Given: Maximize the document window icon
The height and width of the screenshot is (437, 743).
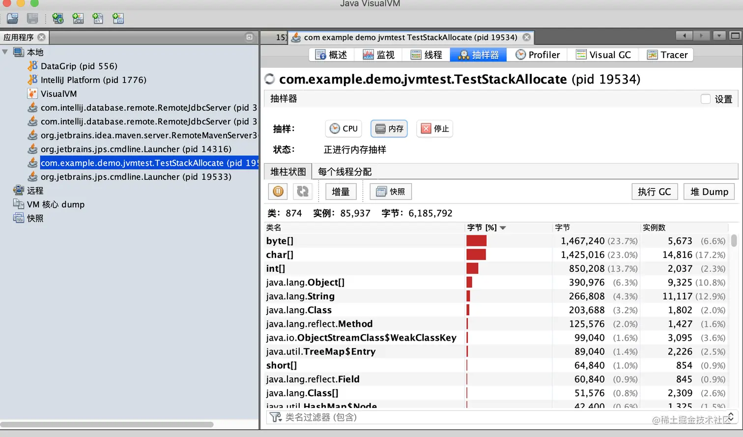Looking at the screenshot, I should point(735,36).
